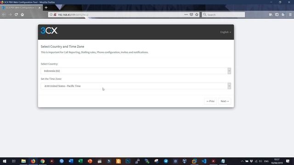Save page to Pocket
This screenshot has height=165, width=294.
point(191,15)
